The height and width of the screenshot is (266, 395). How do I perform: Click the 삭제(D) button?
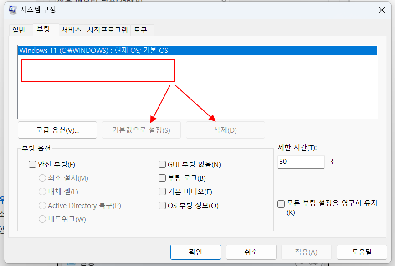(225, 130)
